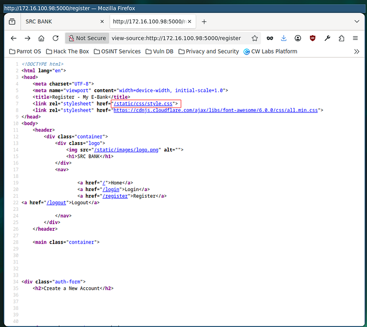The height and width of the screenshot is (327, 367).
Task: Open Privacy and Security bookmarks folder
Action: (208, 51)
